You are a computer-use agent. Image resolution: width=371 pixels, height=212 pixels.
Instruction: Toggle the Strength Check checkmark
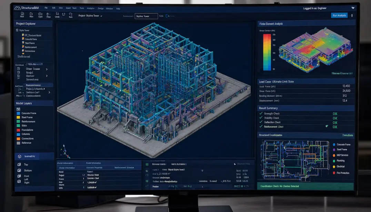pyautogui.click(x=261, y=113)
